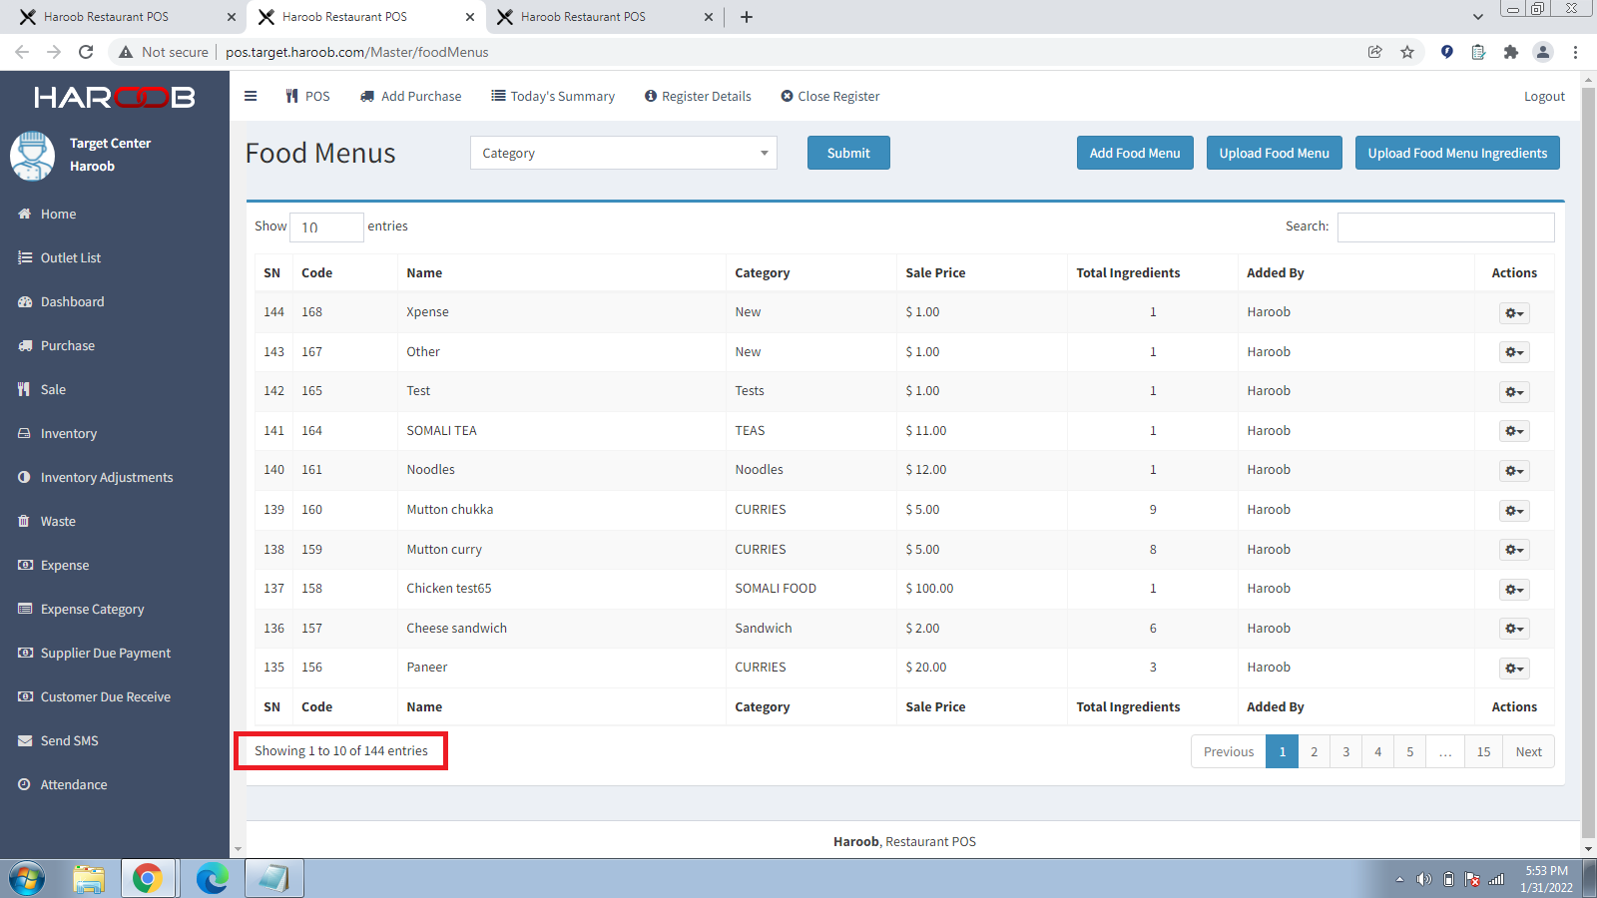Open actions gear for Paneer row
The width and height of the screenshot is (1597, 898).
pos(1514,668)
